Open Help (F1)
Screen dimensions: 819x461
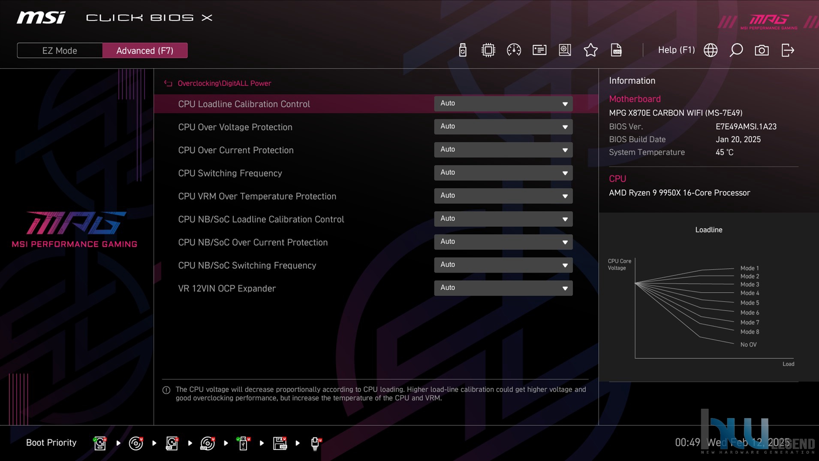coord(676,50)
